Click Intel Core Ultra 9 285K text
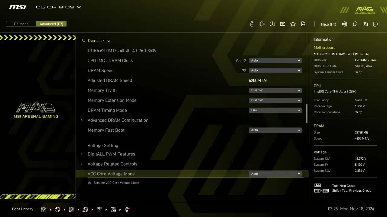The image size is (387, 217). 335,92
